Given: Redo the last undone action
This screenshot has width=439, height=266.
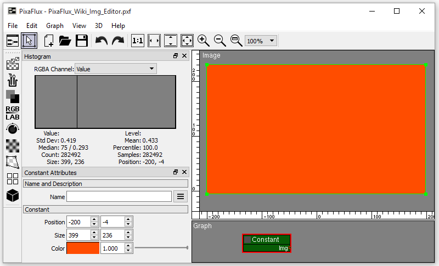Looking at the screenshot, I should (117, 41).
